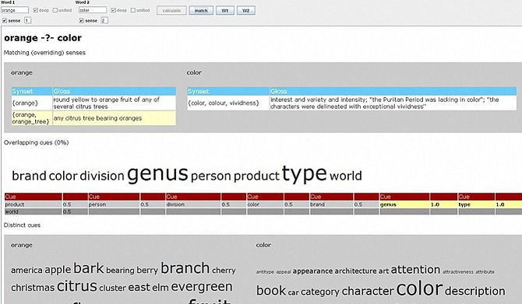
Task: Click 'architecture' in color distinct cues
Action: pyautogui.click(x=355, y=271)
